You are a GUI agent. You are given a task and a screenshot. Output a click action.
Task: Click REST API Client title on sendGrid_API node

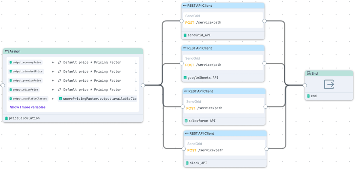pyautogui.click(x=200, y=6)
